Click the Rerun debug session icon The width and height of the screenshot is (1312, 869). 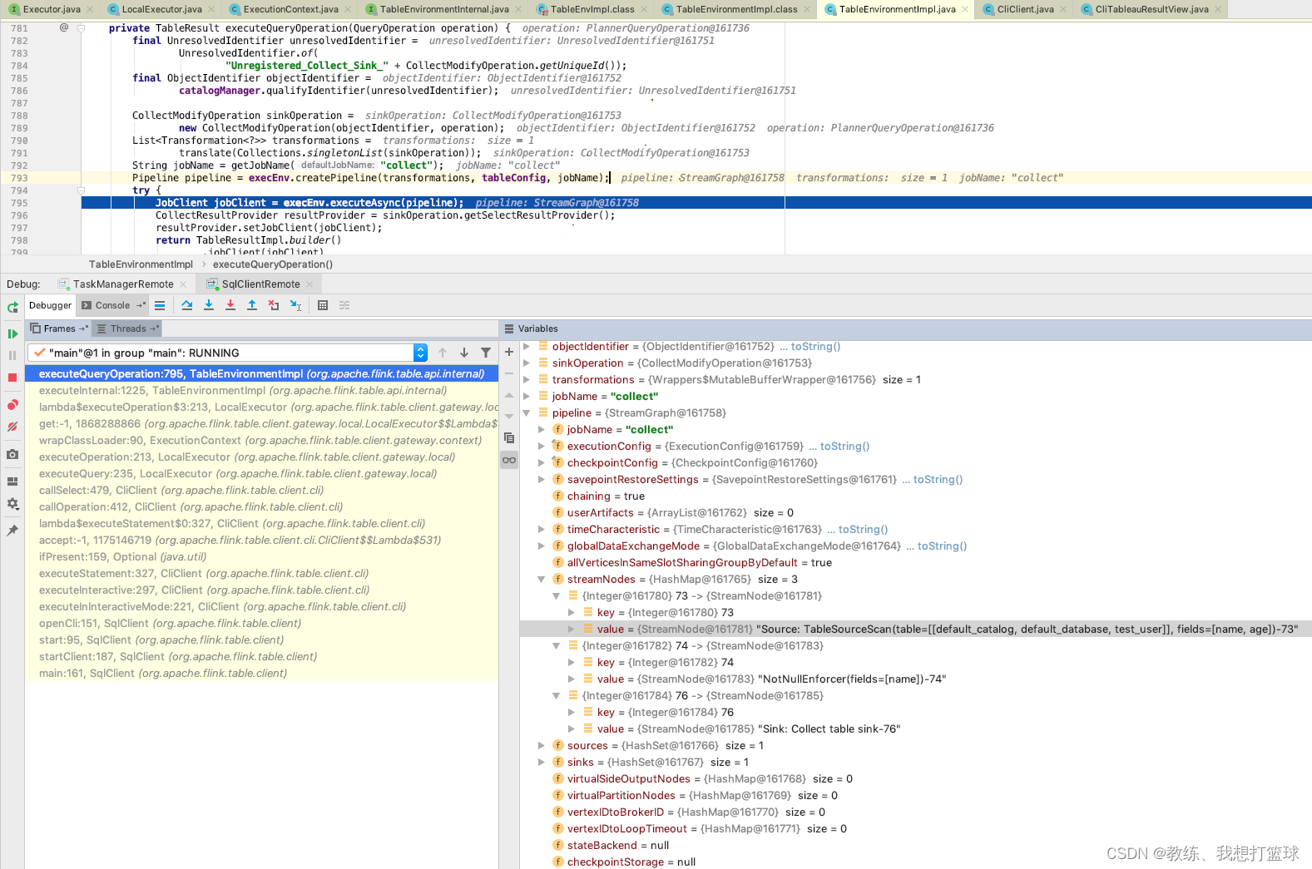[x=12, y=308]
